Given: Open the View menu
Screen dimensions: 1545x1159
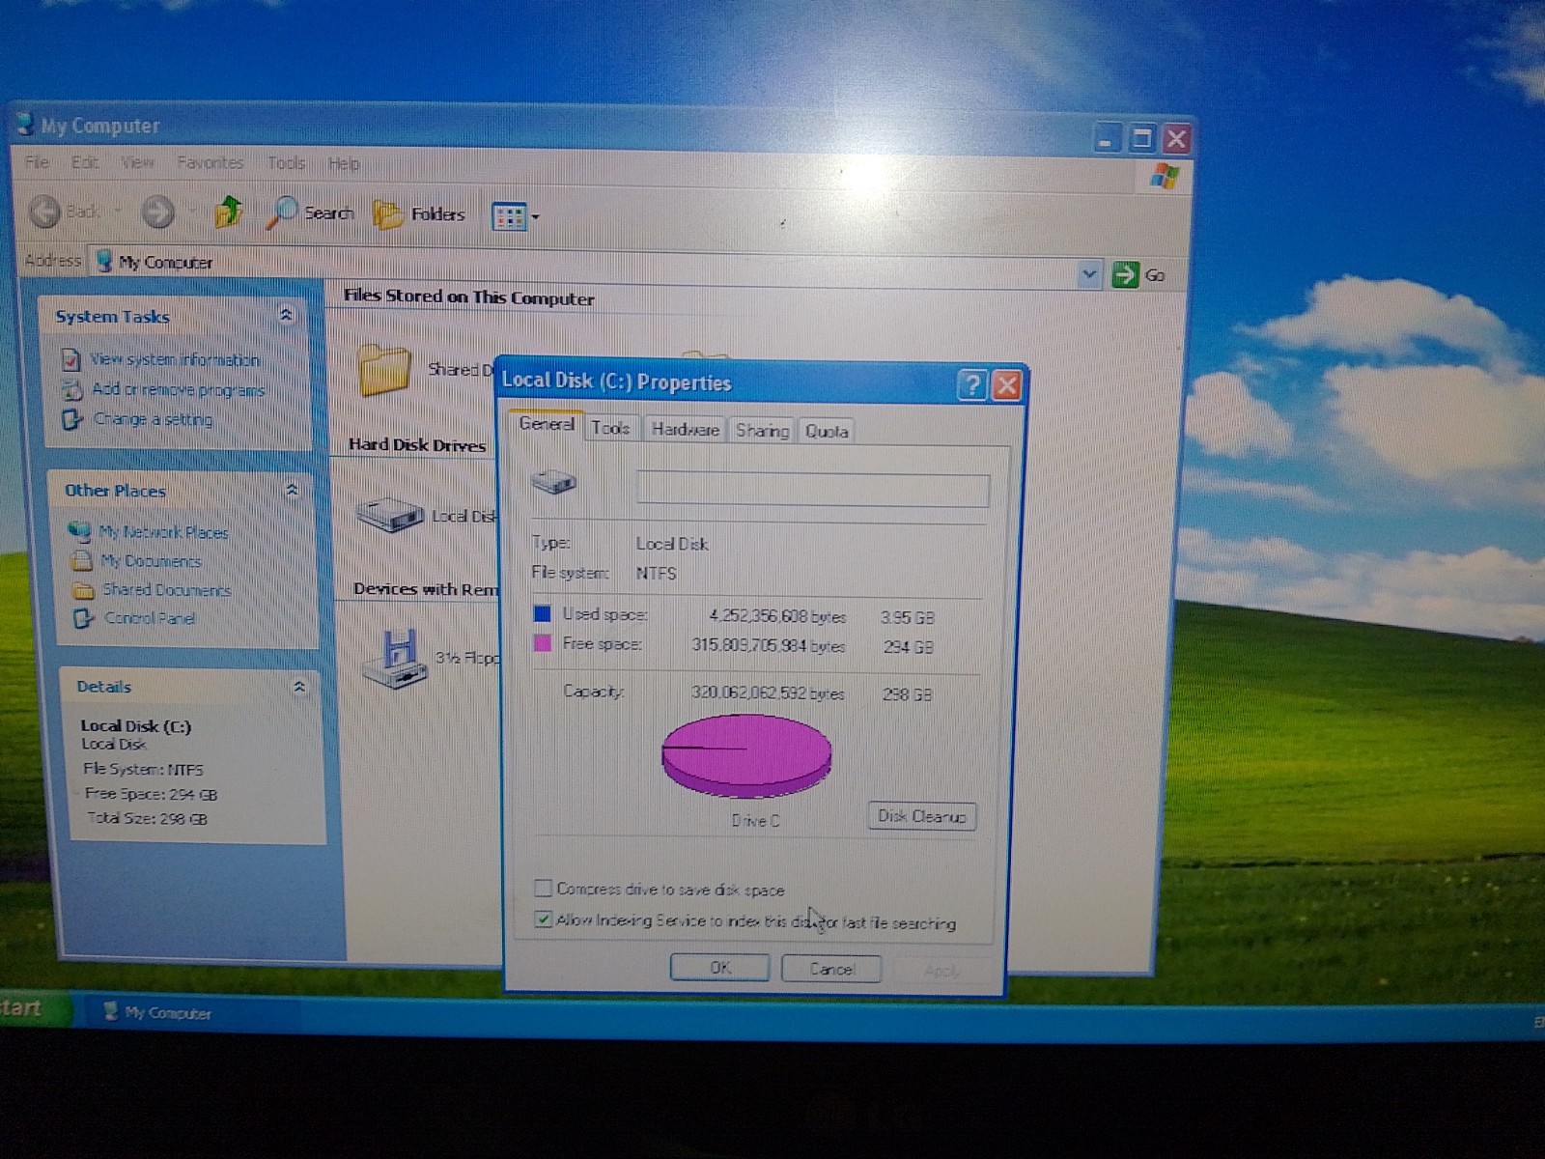Looking at the screenshot, I should 136,162.
